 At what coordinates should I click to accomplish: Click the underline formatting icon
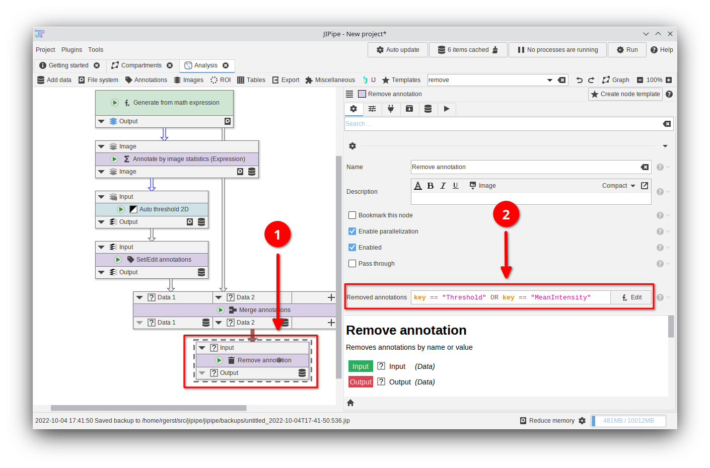click(455, 186)
